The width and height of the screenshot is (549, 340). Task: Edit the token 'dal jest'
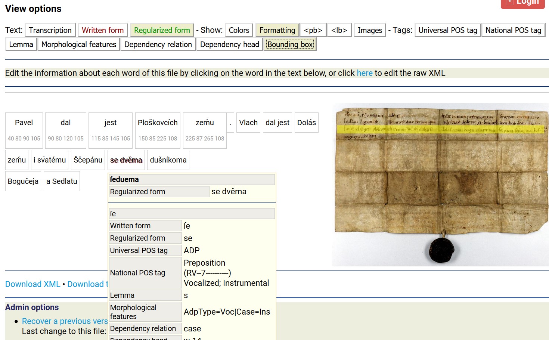[277, 123]
